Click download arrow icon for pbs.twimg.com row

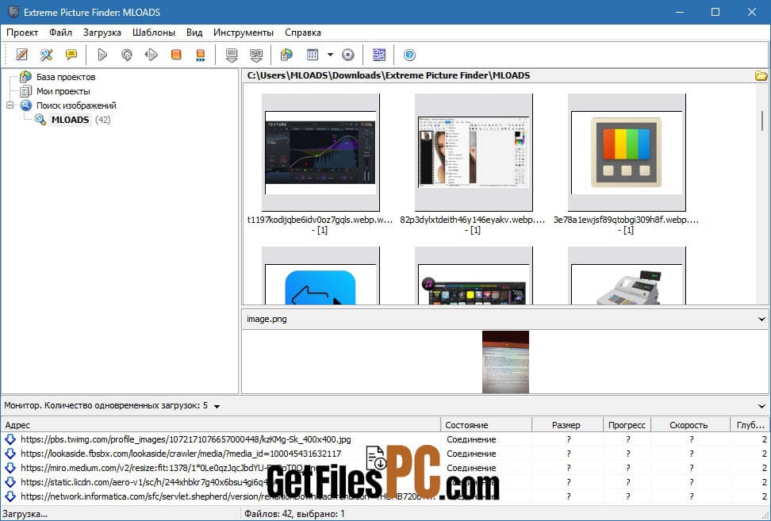10,439
